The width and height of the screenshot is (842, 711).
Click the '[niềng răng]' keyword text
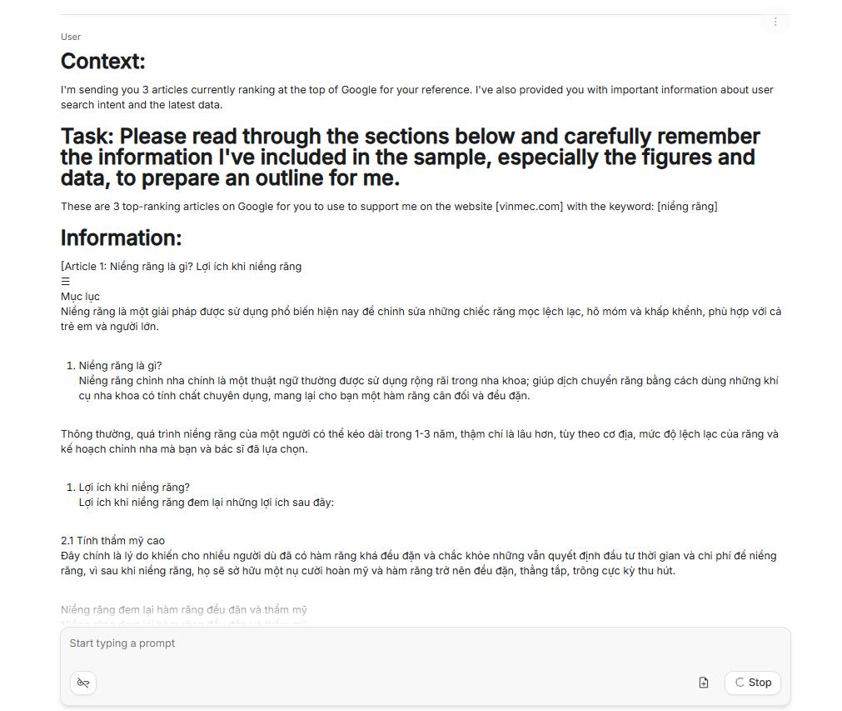click(x=687, y=207)
